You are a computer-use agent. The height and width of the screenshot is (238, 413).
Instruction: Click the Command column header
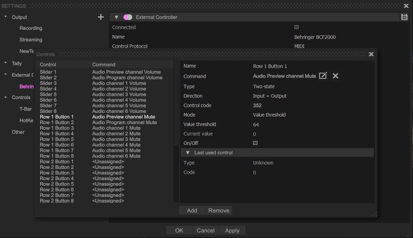click(x=104, y=64)
